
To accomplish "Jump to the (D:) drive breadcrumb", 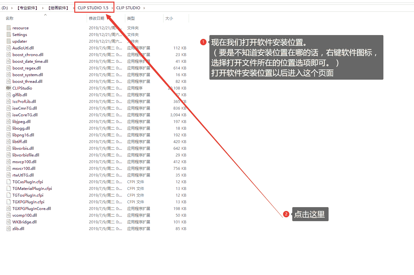I will (x=5, y=8).
